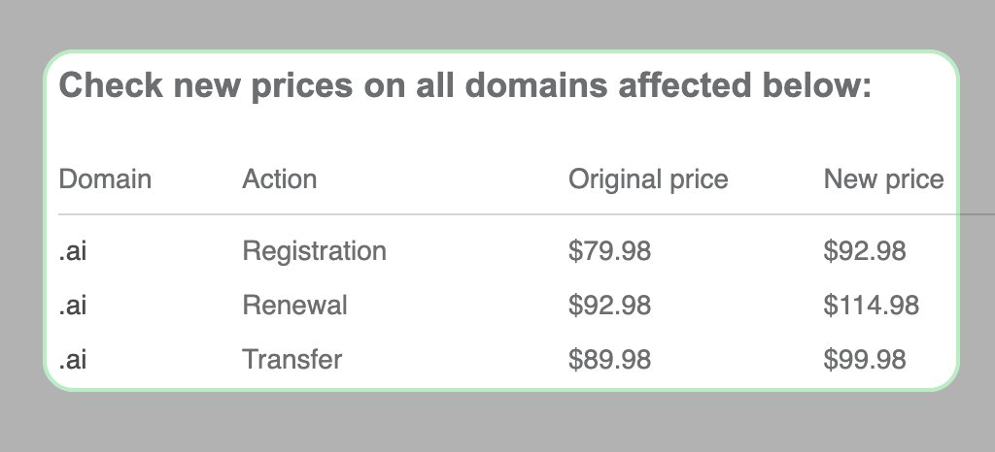The width and height of the screenshot is (995, 452).
Task: Select the Renewal action cell
Action: tap(294, 306)
